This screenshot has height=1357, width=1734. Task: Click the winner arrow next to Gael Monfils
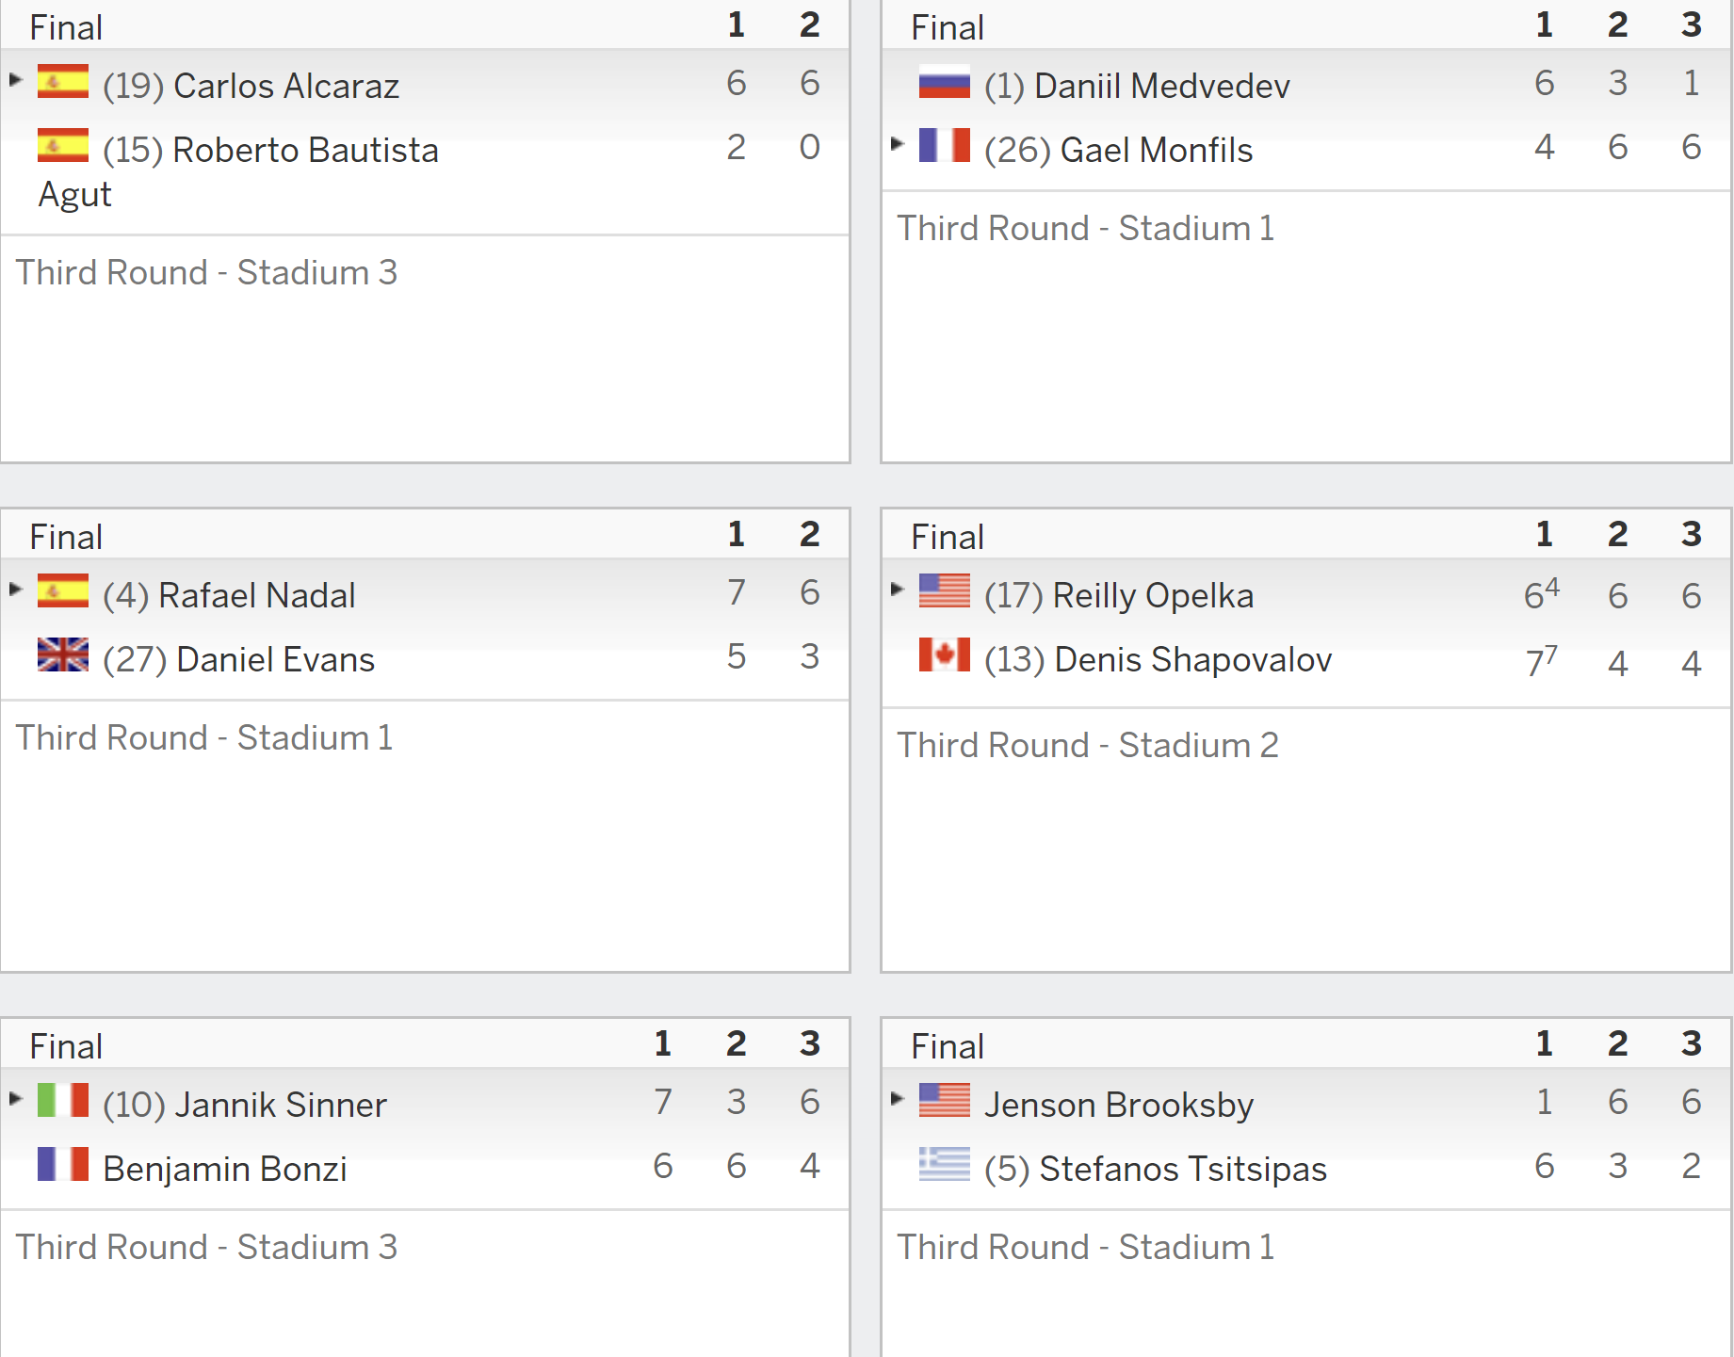coord(897,144)
